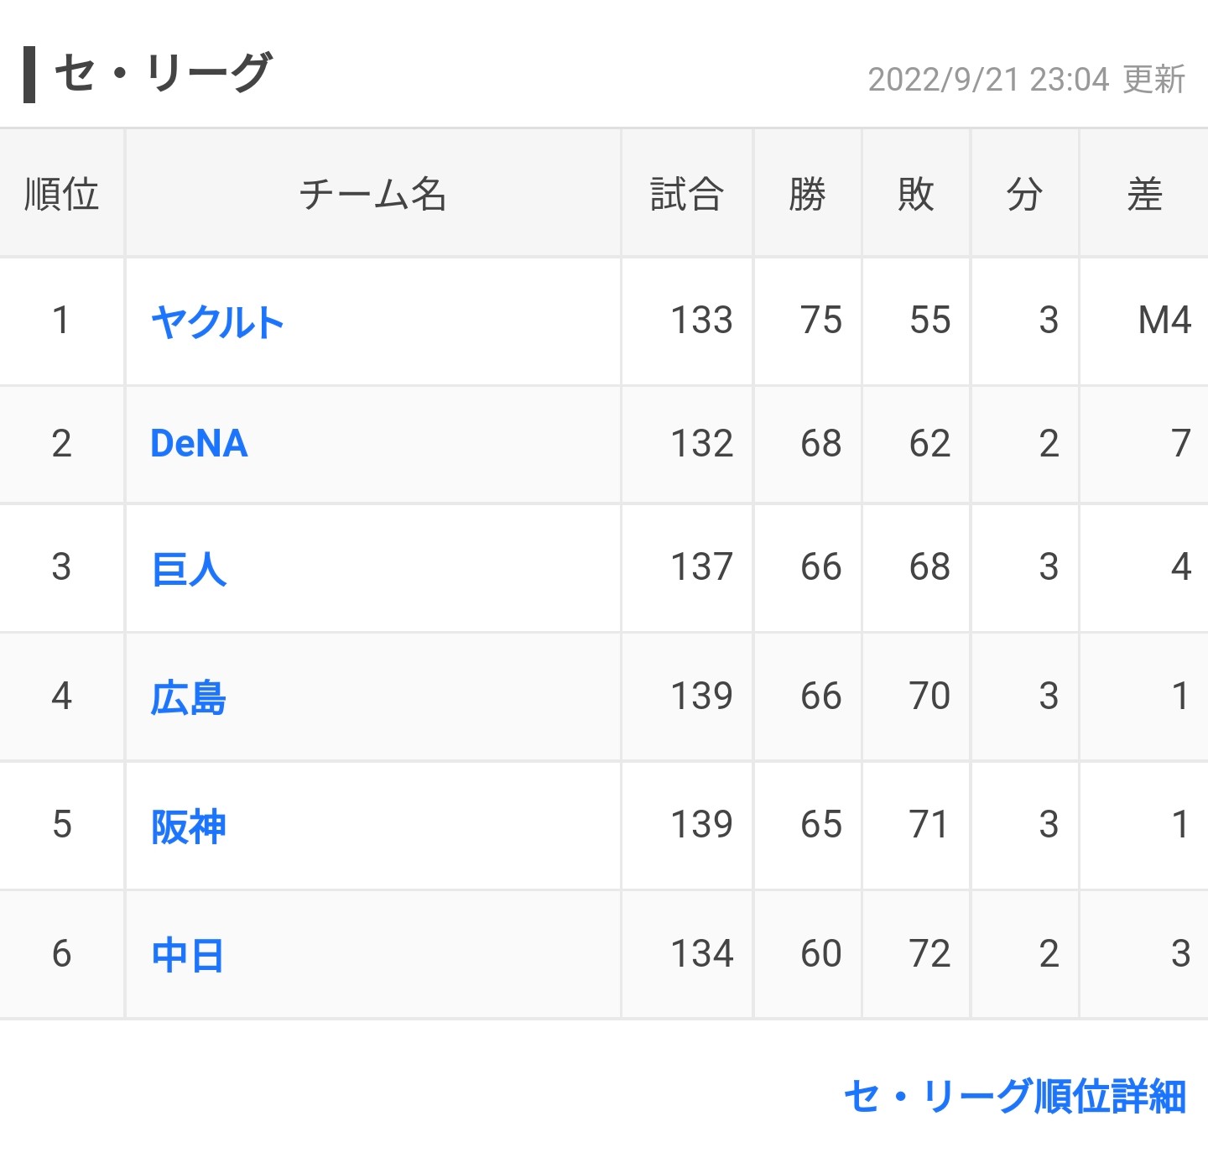Click the 分 column header
This screenshot has width=1208, height=1158.
(1024, 194)
